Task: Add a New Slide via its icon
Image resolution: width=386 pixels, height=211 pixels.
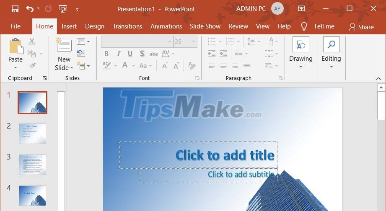Action: 64,45
